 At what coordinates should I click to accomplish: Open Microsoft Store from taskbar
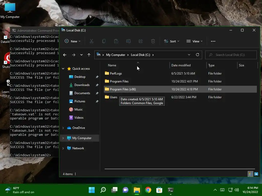159,190
